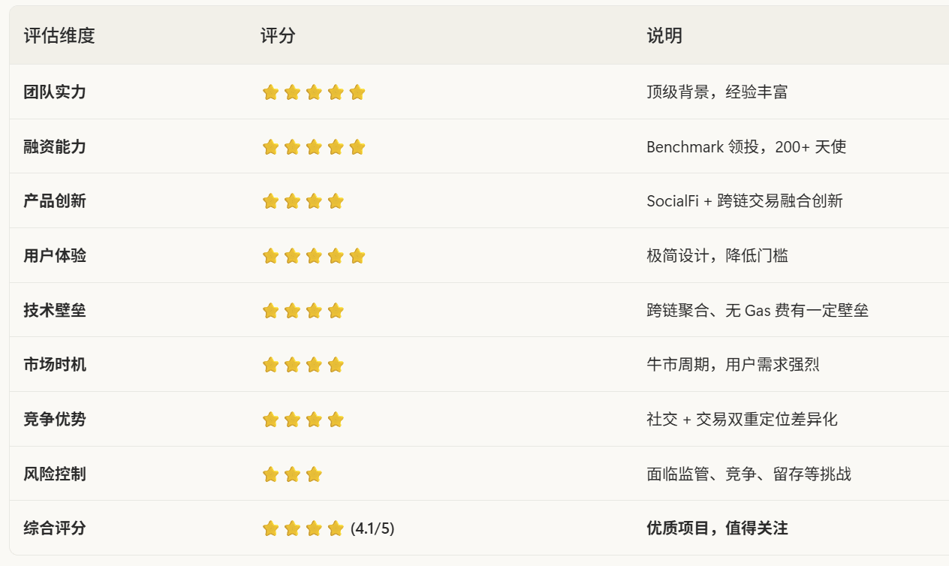
Task: Click the 评分 column header
Action: 277,35
